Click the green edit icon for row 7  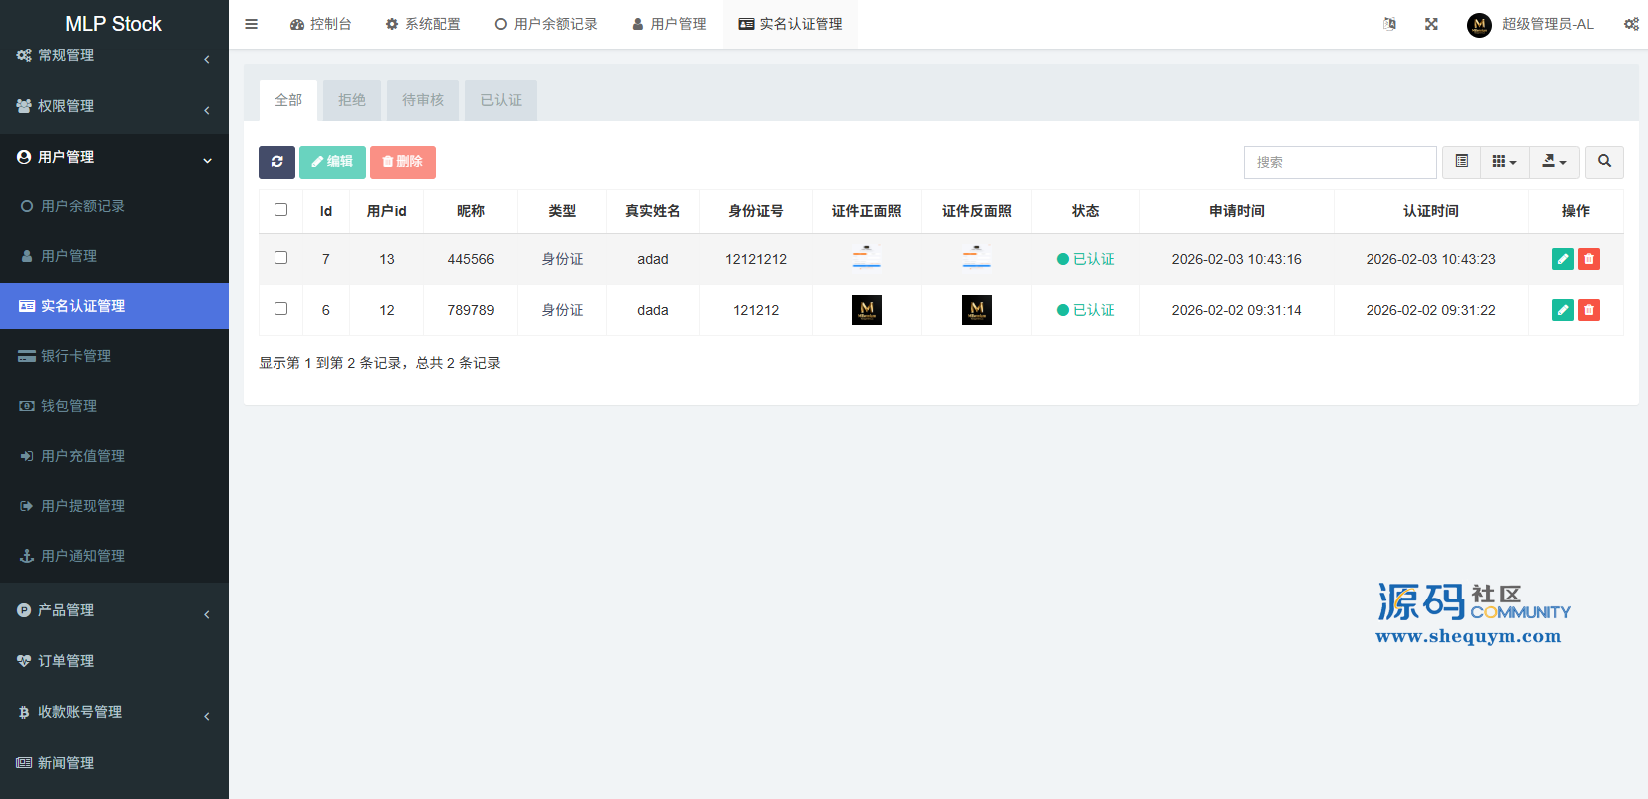(1563, 259)
